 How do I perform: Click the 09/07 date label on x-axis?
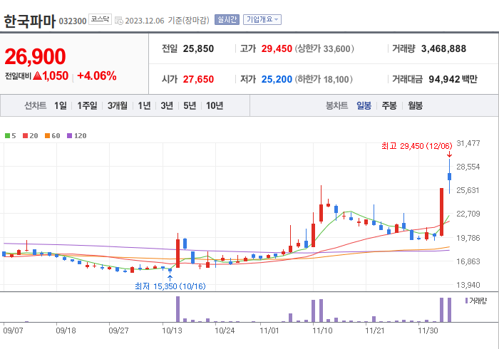13,331
